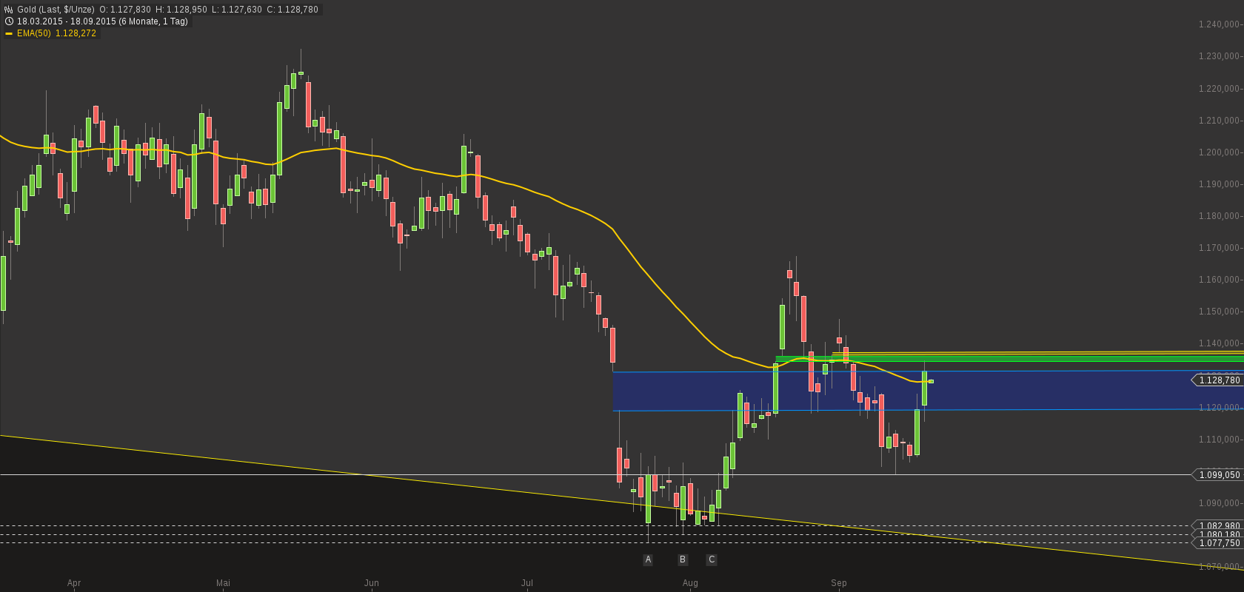Click the 1.140,000 price axis label

click(1219, 343)
